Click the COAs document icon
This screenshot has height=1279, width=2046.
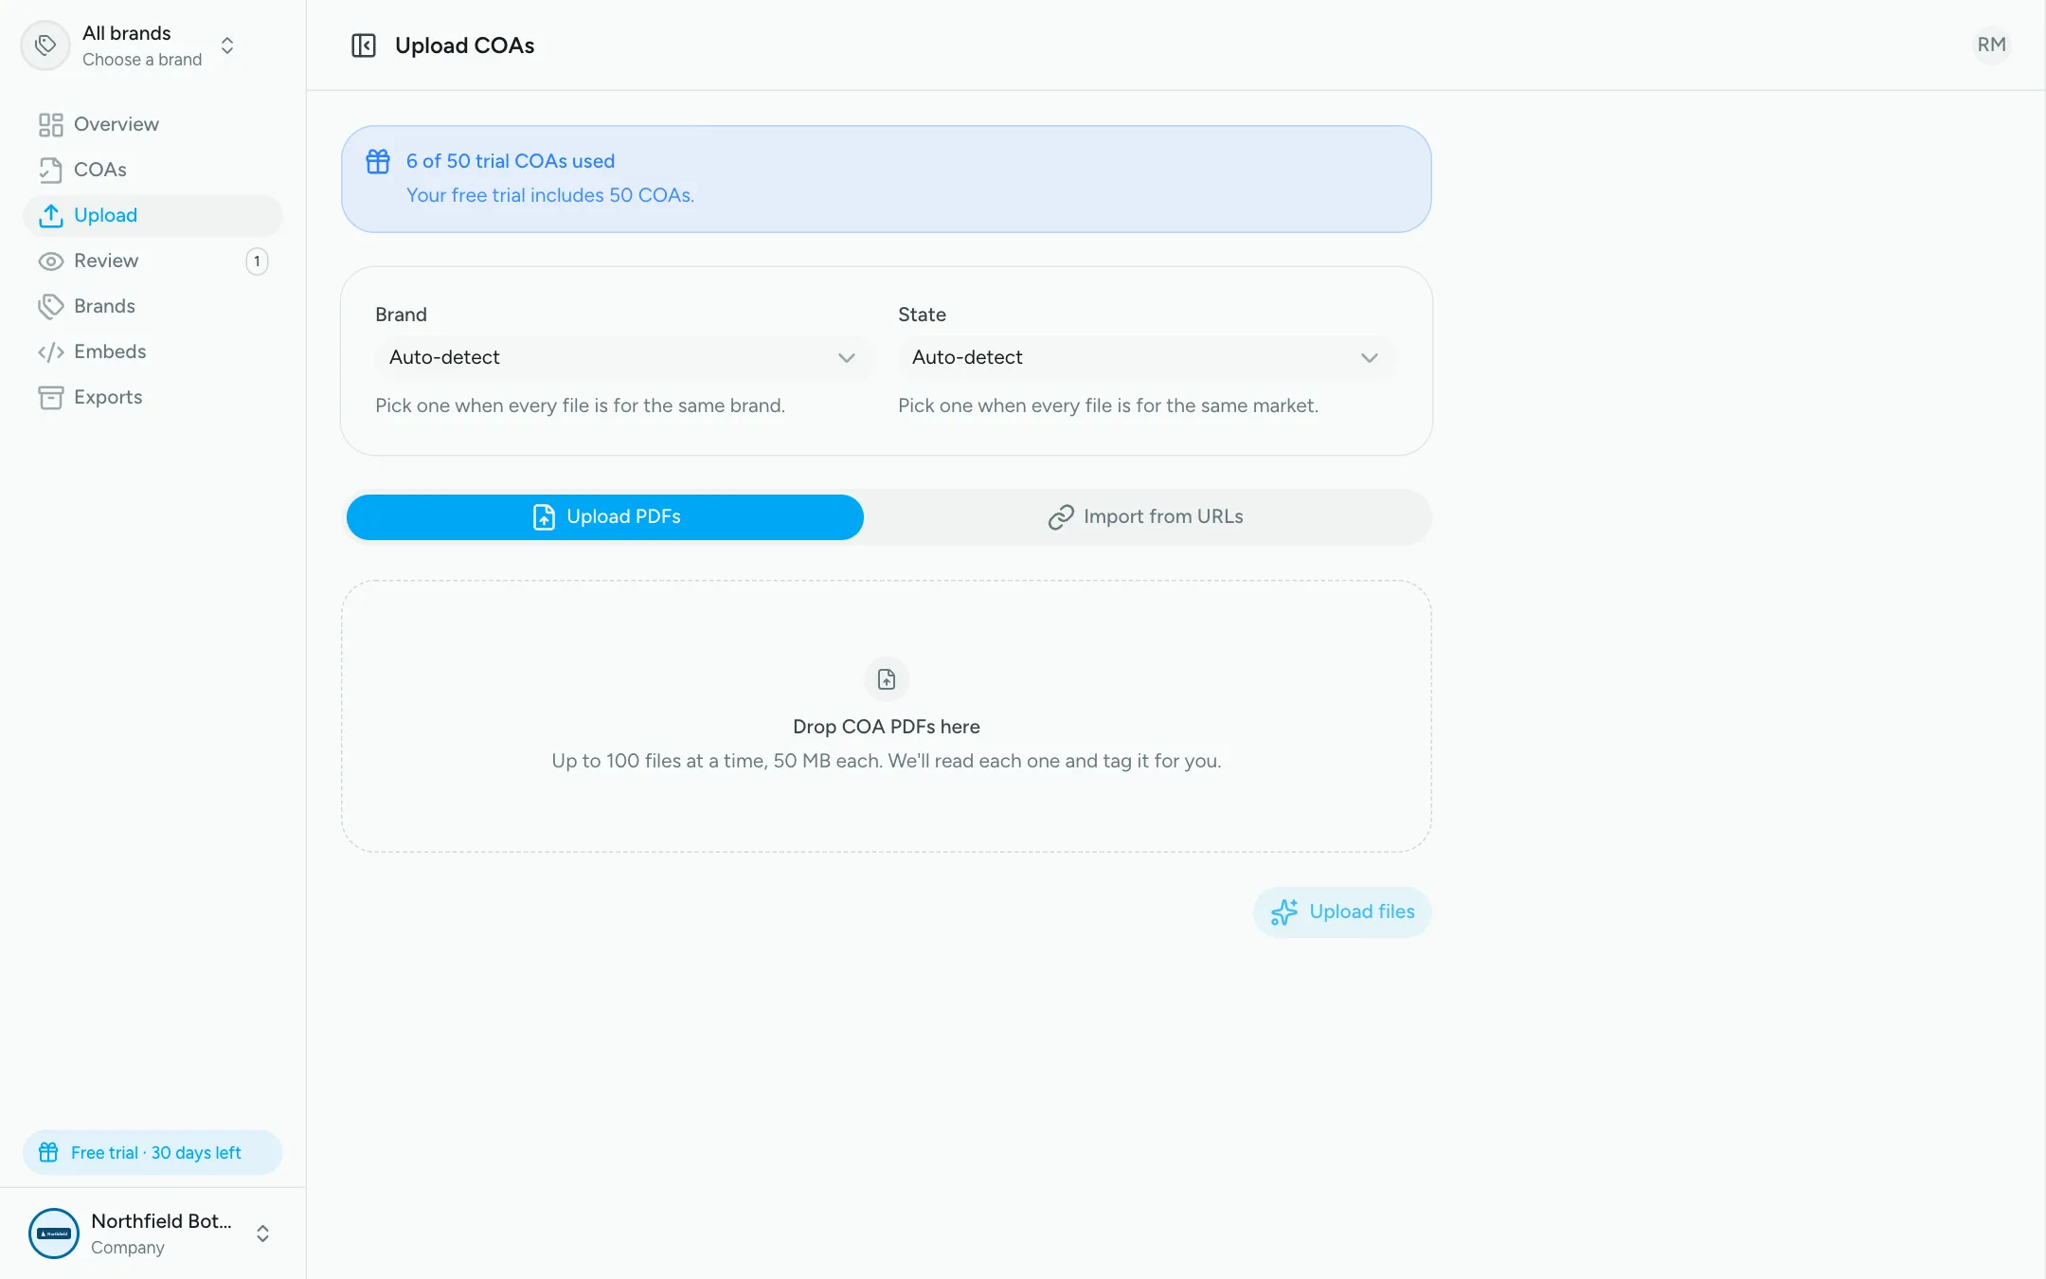tap(50, 171)
